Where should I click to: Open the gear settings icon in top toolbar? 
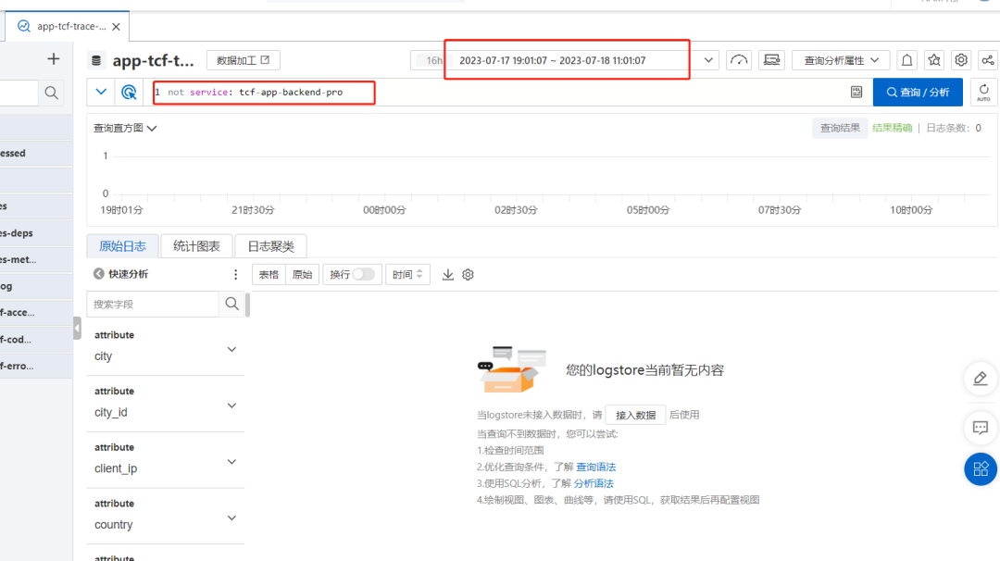[x=961, y=60]
